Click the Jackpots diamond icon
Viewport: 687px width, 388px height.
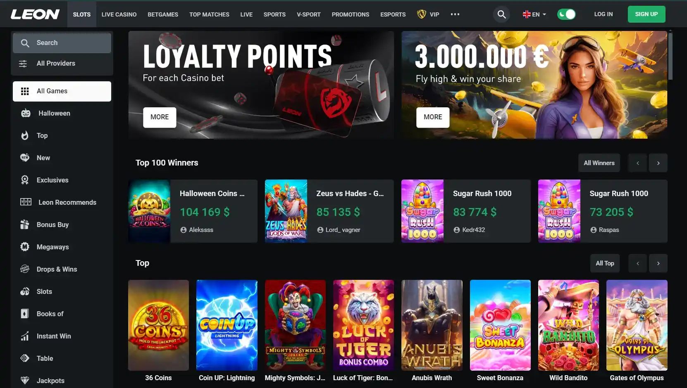(x=25, y=381)
